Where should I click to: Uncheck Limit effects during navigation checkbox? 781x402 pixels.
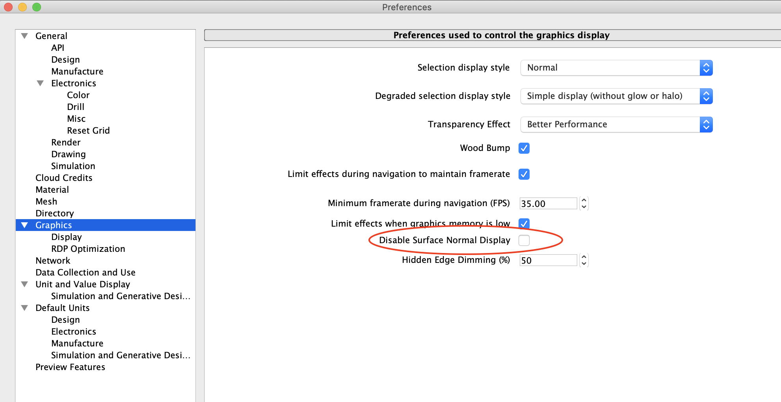point(524,174)
